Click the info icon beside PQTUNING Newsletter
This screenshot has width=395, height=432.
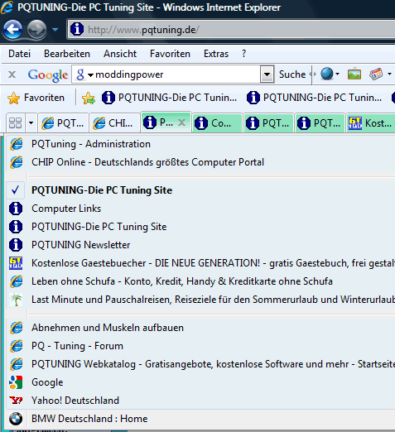point(16,245)
